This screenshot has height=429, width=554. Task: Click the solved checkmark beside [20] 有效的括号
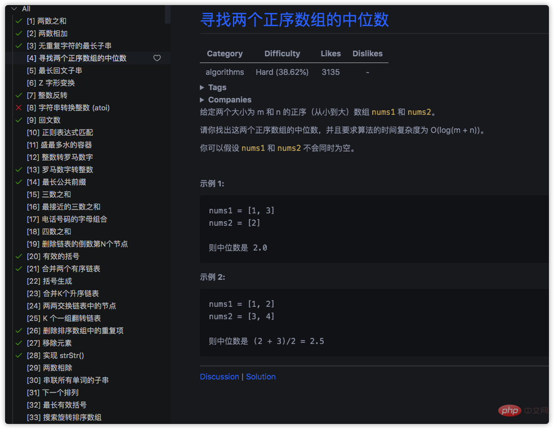19,256
